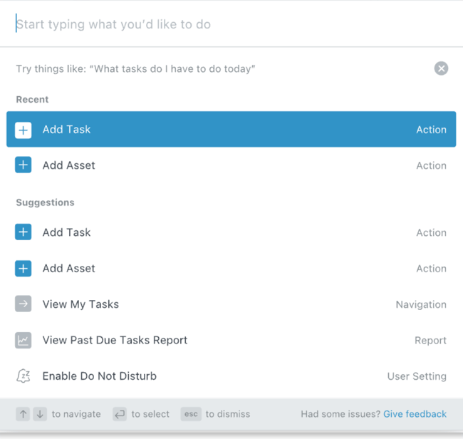463x439 pixels.
Task: Enable Do Not Disturb user setting
Action: pos(231,376)
